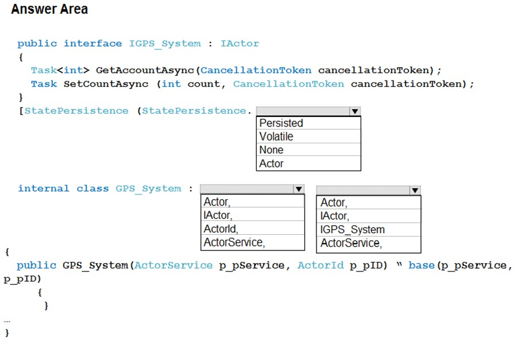Choose ActorService, in second class dropdown
Image resolution: width=516 pixels, height=339 pixels.
[x=369, y=243]
